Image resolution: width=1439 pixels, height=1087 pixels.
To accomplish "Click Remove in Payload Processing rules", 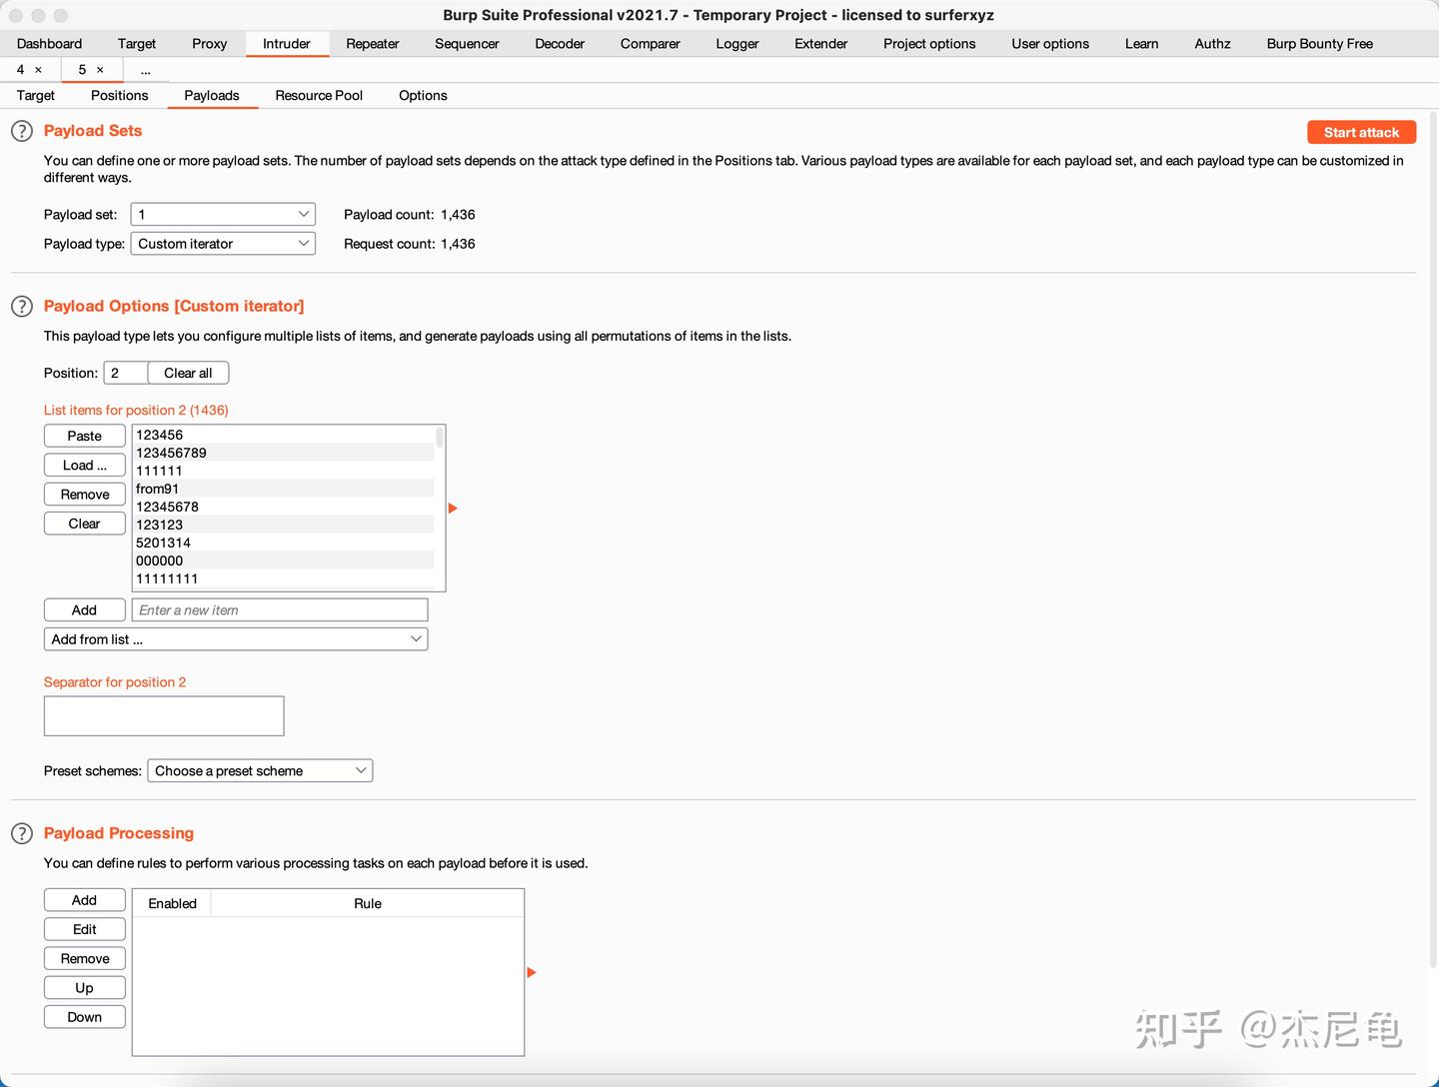I will [x=85, y=959].
